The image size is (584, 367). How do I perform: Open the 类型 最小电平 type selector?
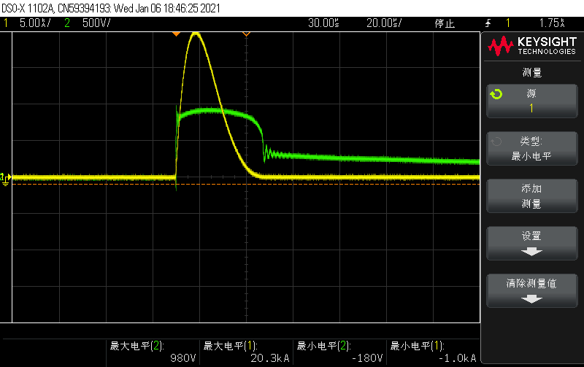pos(531,149)
